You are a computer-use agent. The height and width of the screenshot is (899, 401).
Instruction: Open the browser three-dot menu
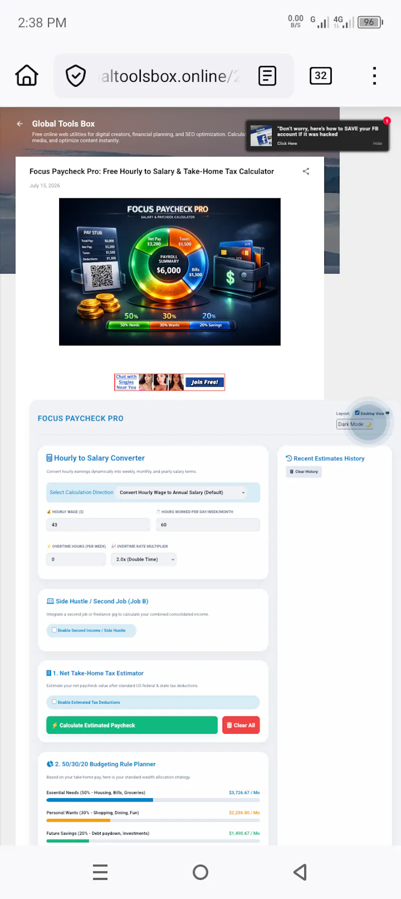pos(374,76)
